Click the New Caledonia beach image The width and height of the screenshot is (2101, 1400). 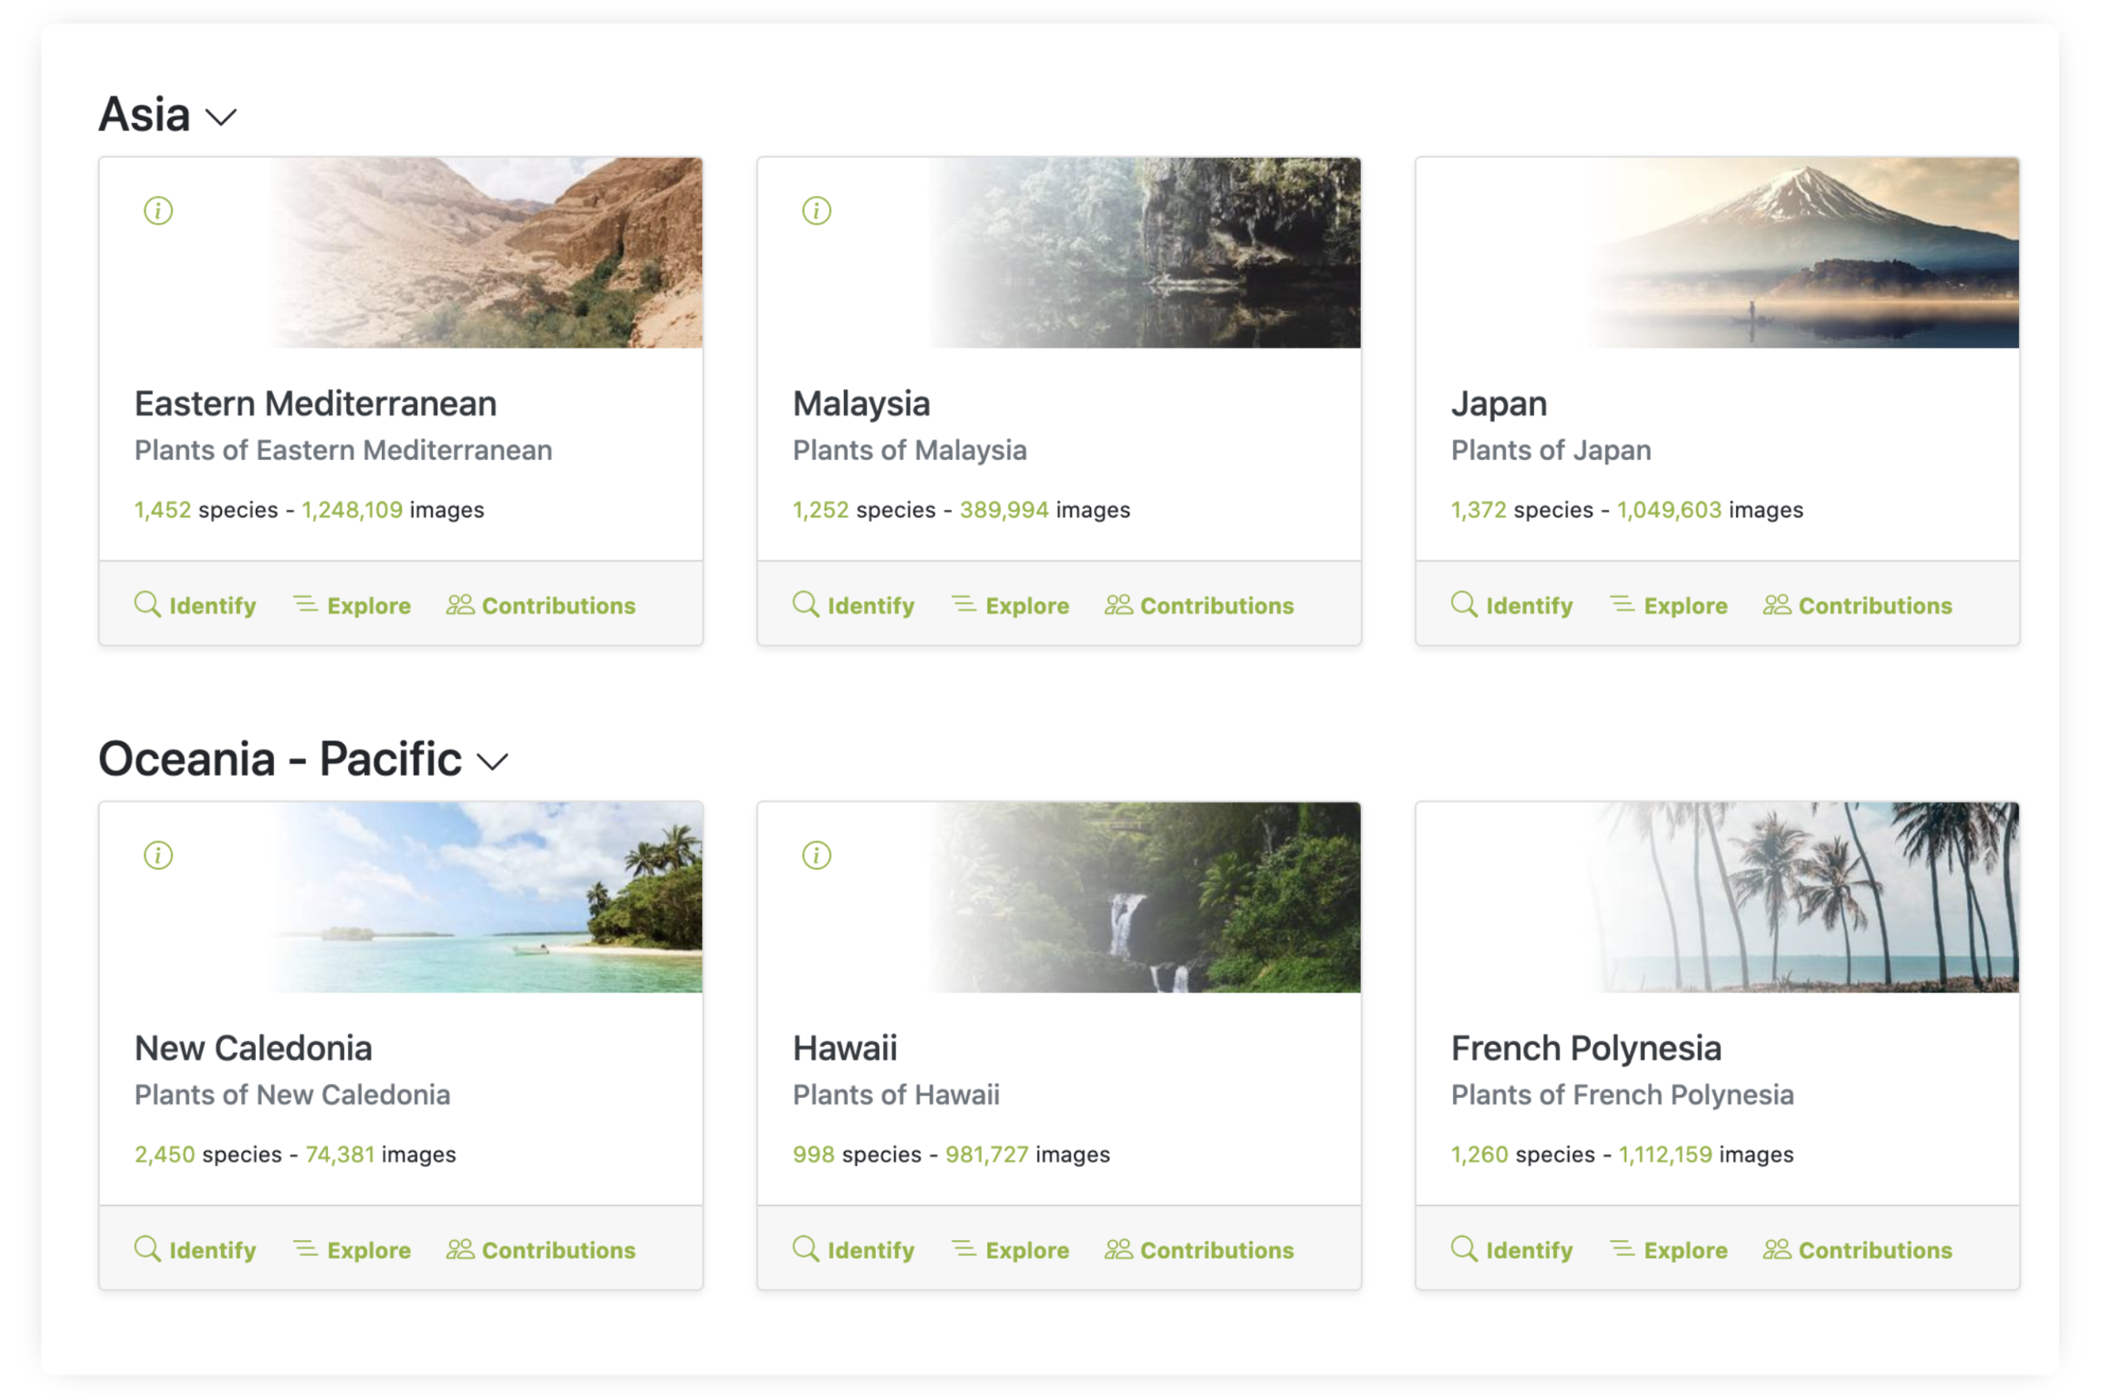pos(487,897)
